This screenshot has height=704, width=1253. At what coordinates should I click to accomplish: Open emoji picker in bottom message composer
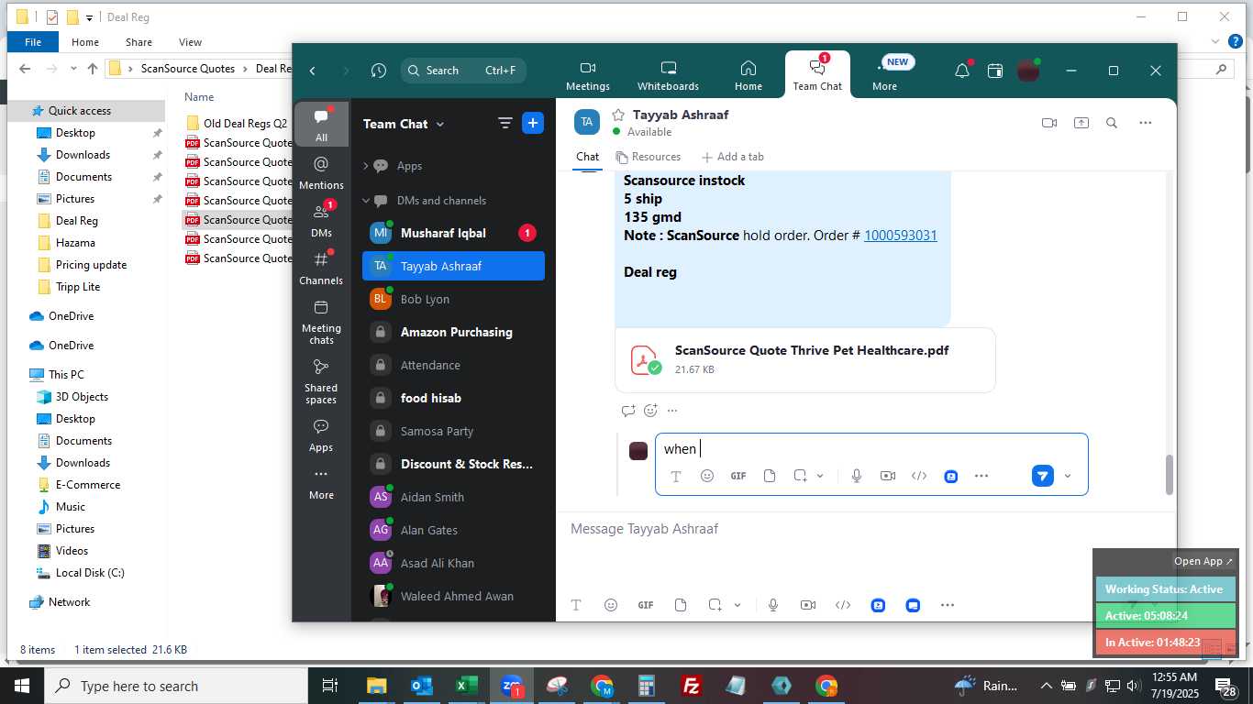611,605
